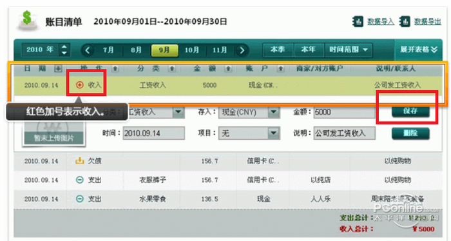Click the 说明/联系人 column header
Screen dimensions: 451x241
396,68
